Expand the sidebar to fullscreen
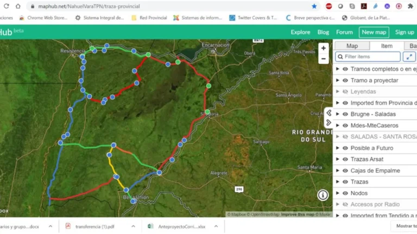This screenshot has width=417, height=234. 409,57
